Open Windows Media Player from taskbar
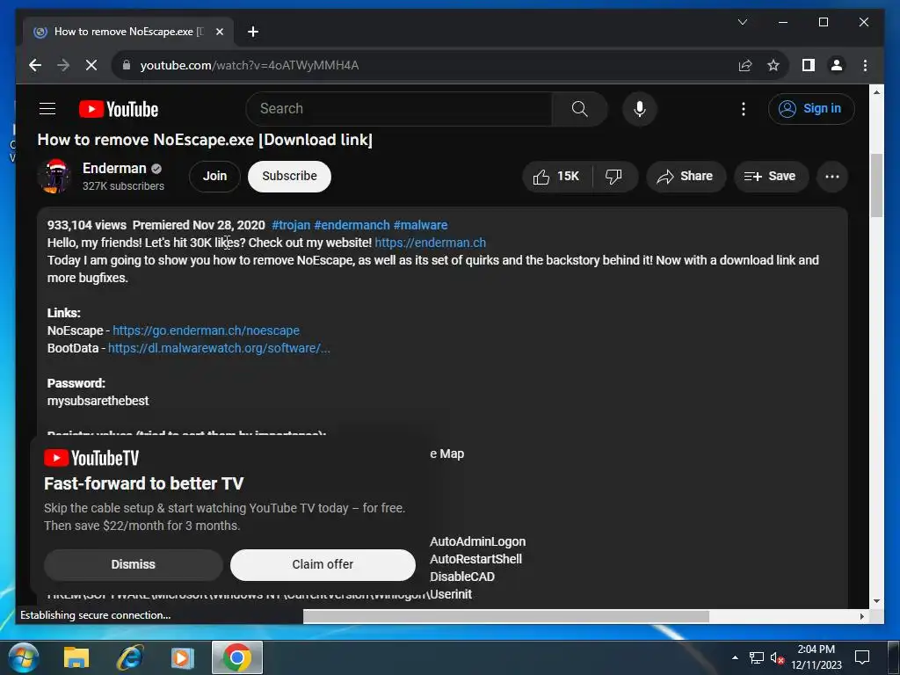The image size is (900, 675). click(x=183, y=657)
